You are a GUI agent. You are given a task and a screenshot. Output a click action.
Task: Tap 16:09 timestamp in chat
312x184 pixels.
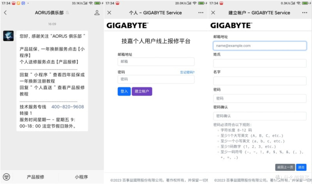[52, 24]
